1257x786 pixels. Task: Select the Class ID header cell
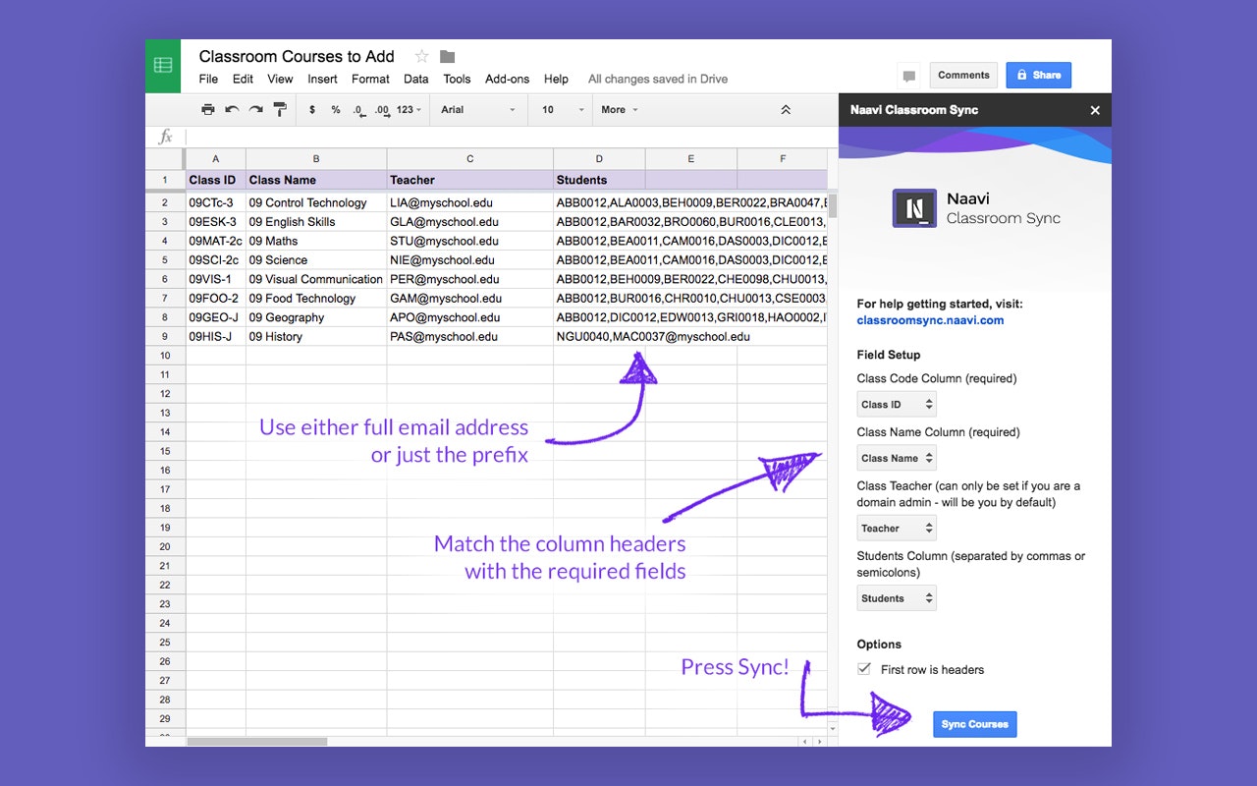pyautogui.click(x=215, y=180)
